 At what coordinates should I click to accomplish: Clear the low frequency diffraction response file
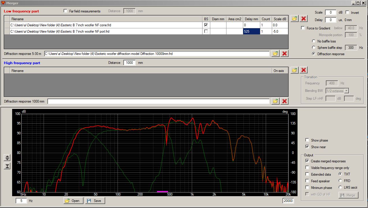pos(285,53)
